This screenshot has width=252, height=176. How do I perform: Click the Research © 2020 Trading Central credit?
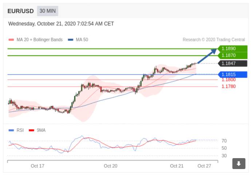pyautogui.click(x=214, y=40)
